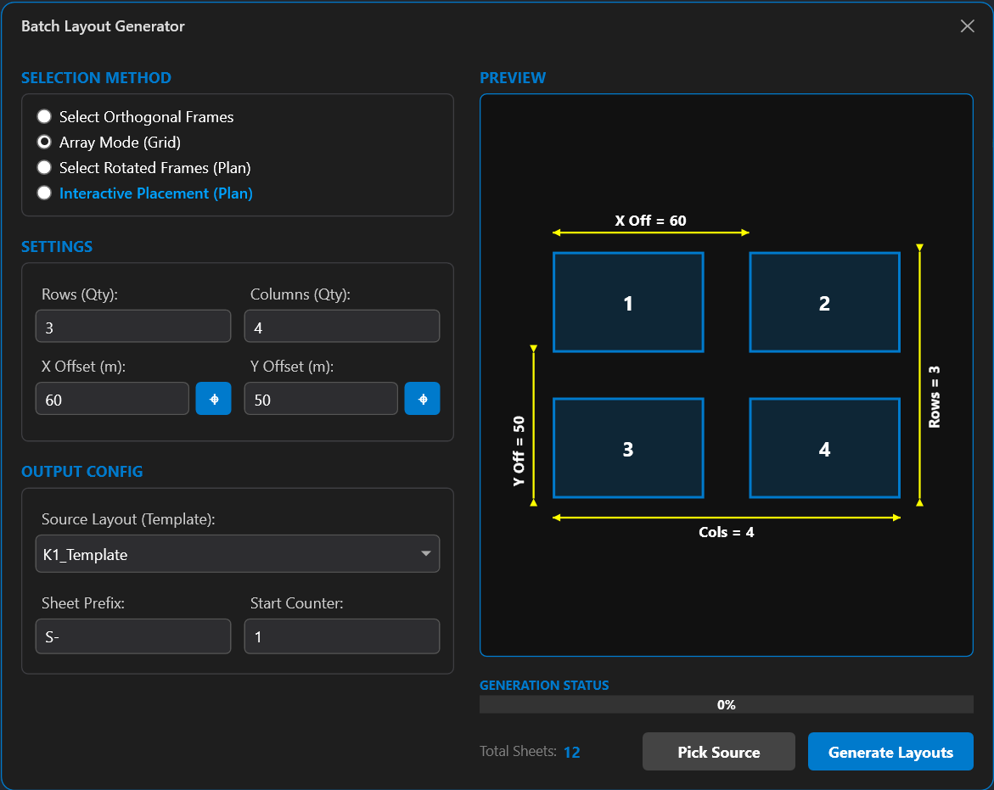Click into the X Offset value field
Viewport: 994px width, 790px height.
112,399
